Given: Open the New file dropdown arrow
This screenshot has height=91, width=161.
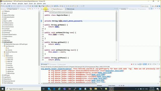Looking at the screenshot, I should (3, 6).
